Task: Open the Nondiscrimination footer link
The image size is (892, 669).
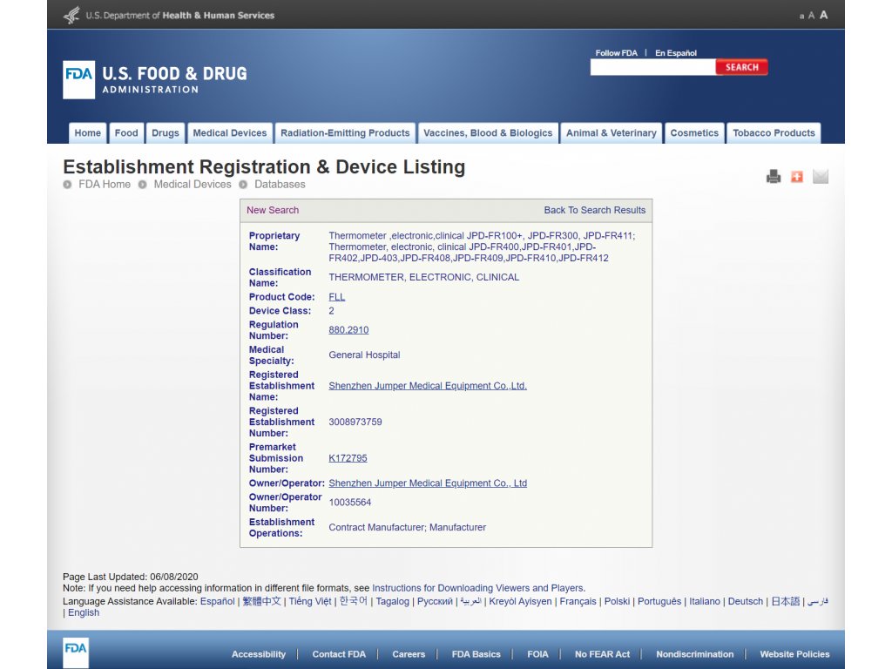Action: 694,654
